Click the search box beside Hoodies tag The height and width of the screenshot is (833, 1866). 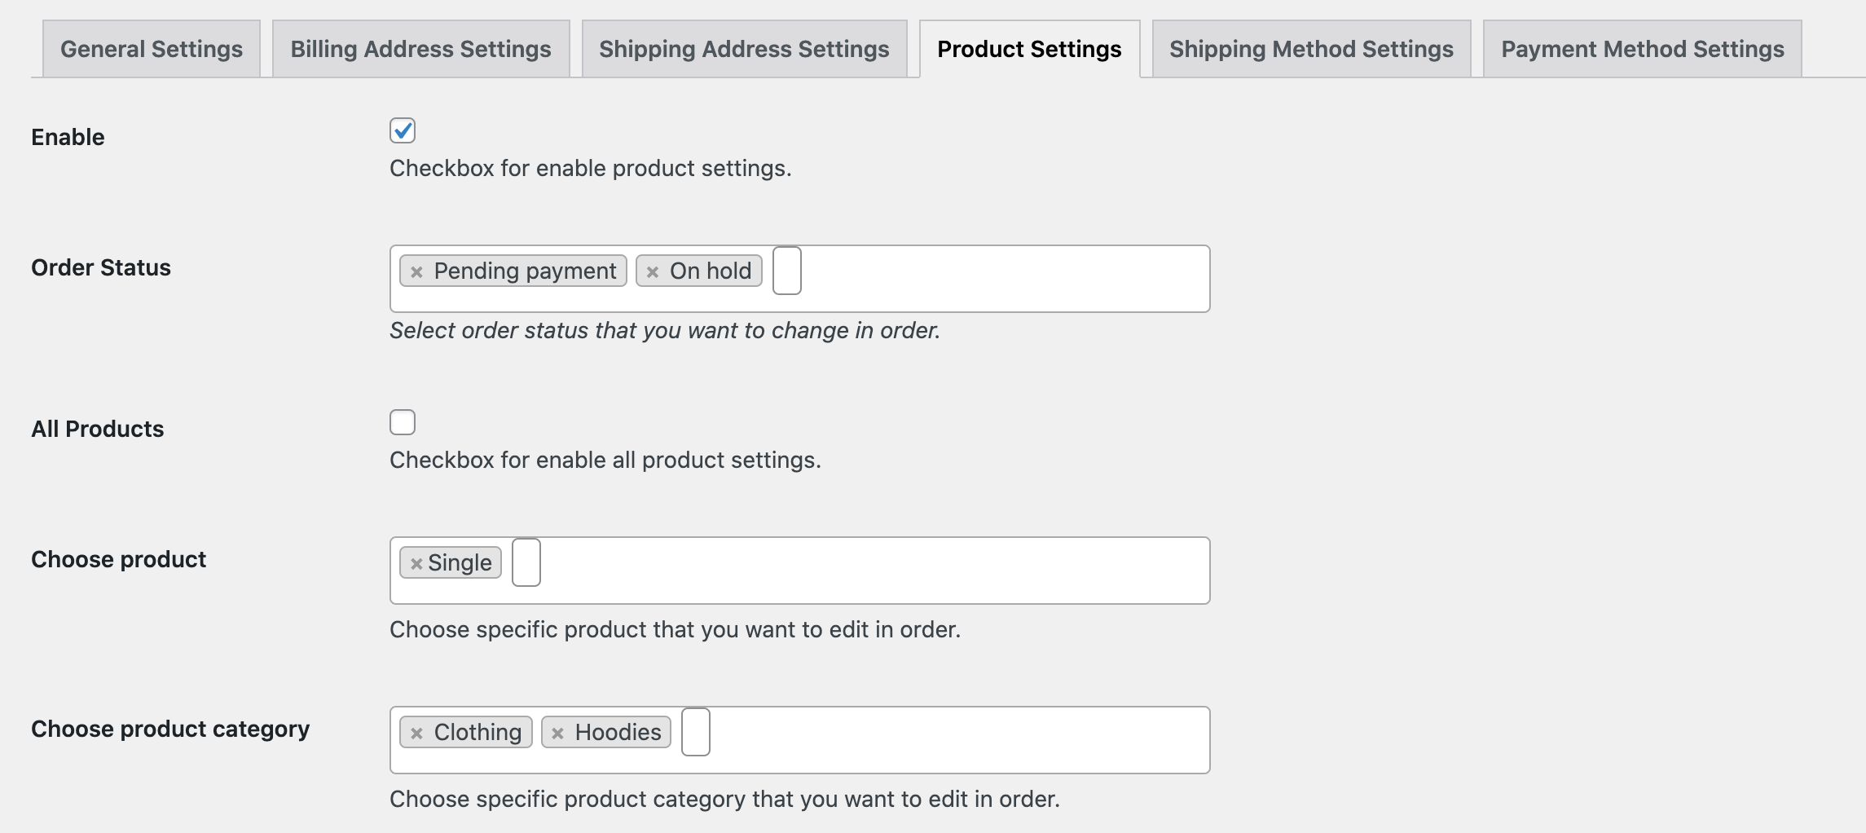(696, 731)
